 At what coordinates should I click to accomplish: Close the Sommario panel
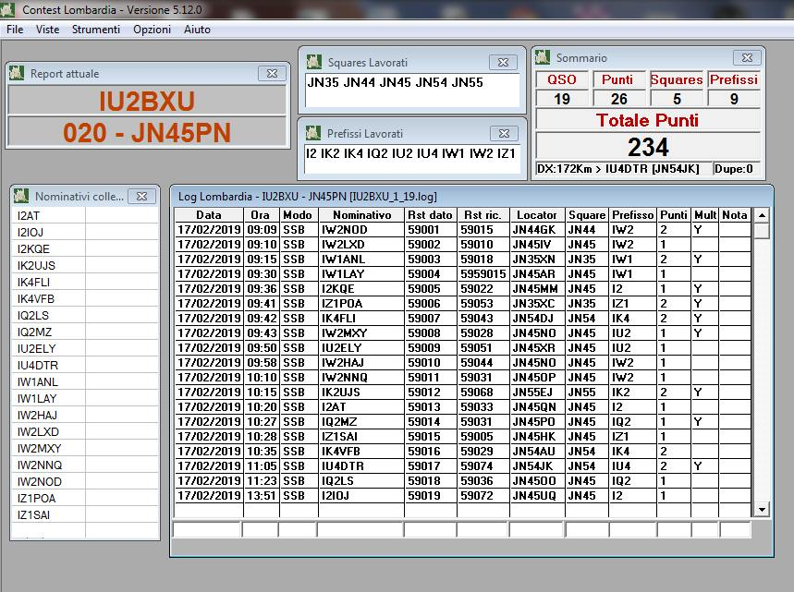pyautogui.click(x=748, y=58)
